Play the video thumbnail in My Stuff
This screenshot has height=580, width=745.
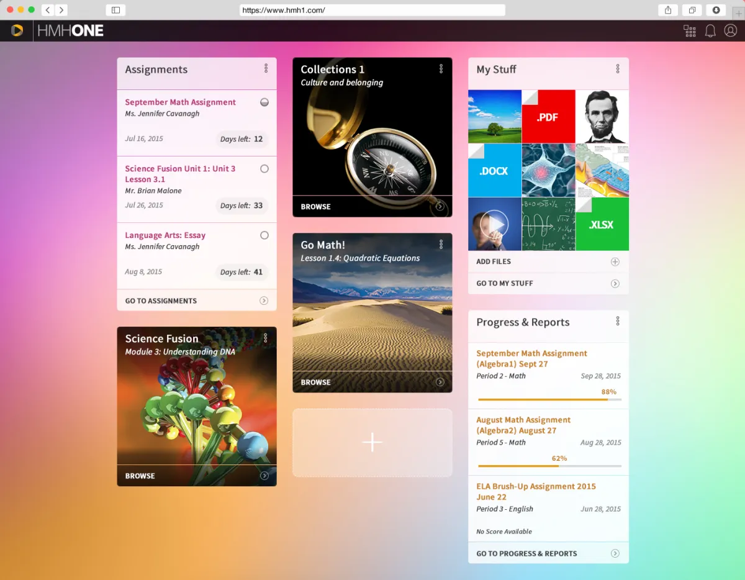[x=495, y=224]
